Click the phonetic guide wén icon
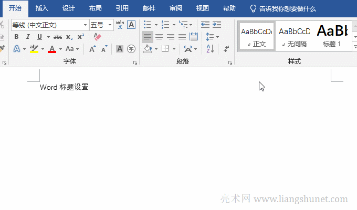Screen dimensions: 357x210 pos(120,25)
